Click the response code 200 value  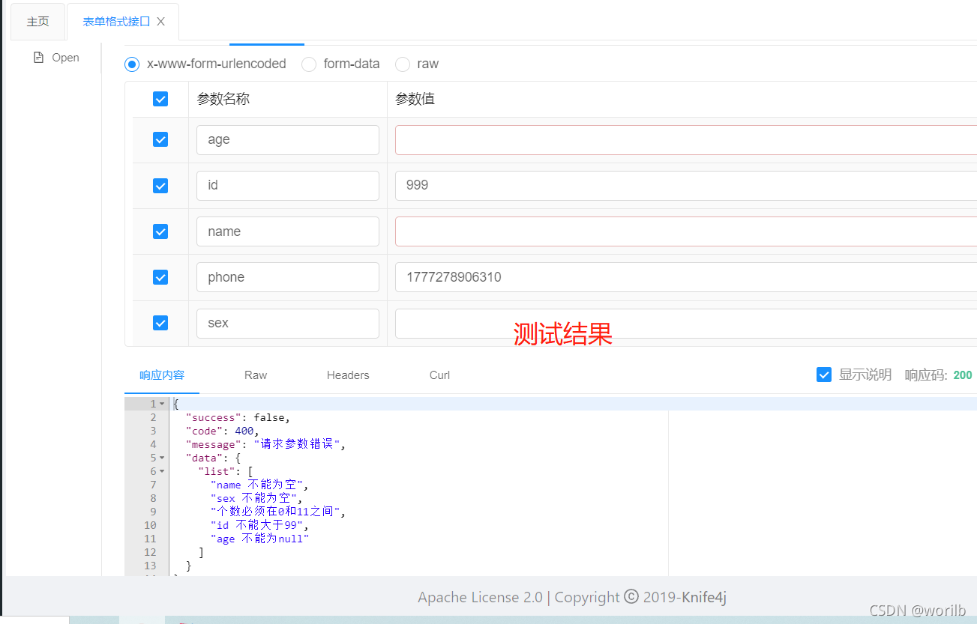point(963,375)
